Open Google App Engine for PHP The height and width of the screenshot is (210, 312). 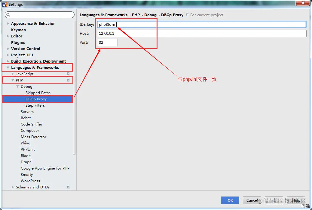pos(45,168)
